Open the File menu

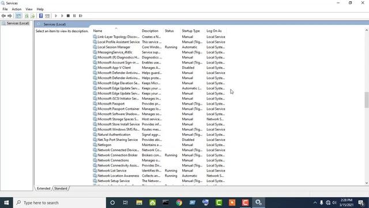5,9
